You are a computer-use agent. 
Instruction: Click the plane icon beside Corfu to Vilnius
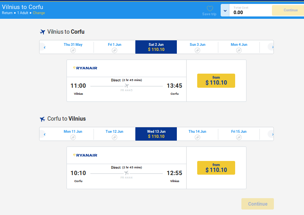(x=43, y=119)
